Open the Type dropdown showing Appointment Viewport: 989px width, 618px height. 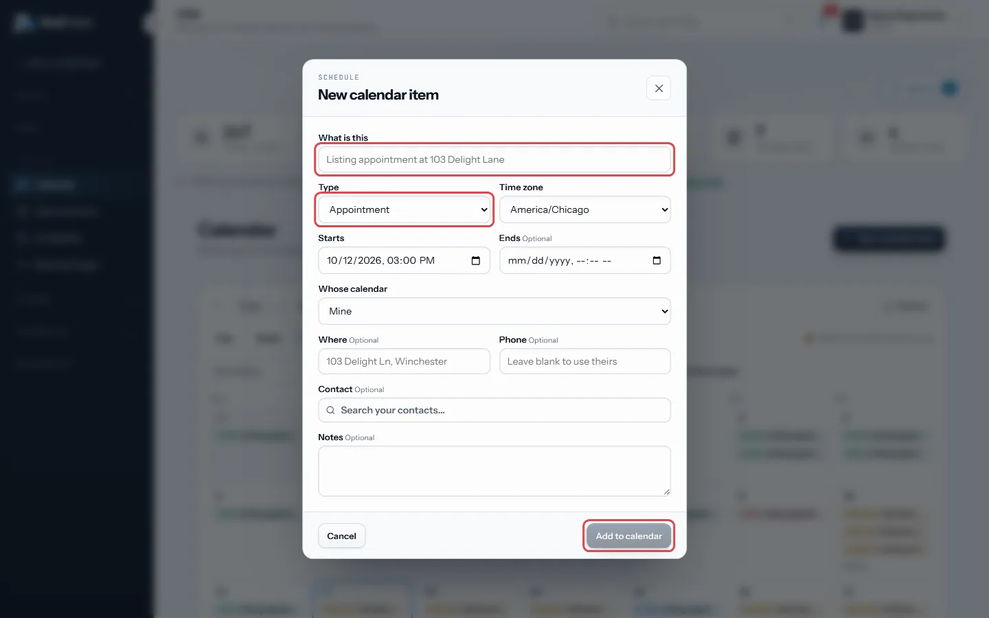coord(405,209)
